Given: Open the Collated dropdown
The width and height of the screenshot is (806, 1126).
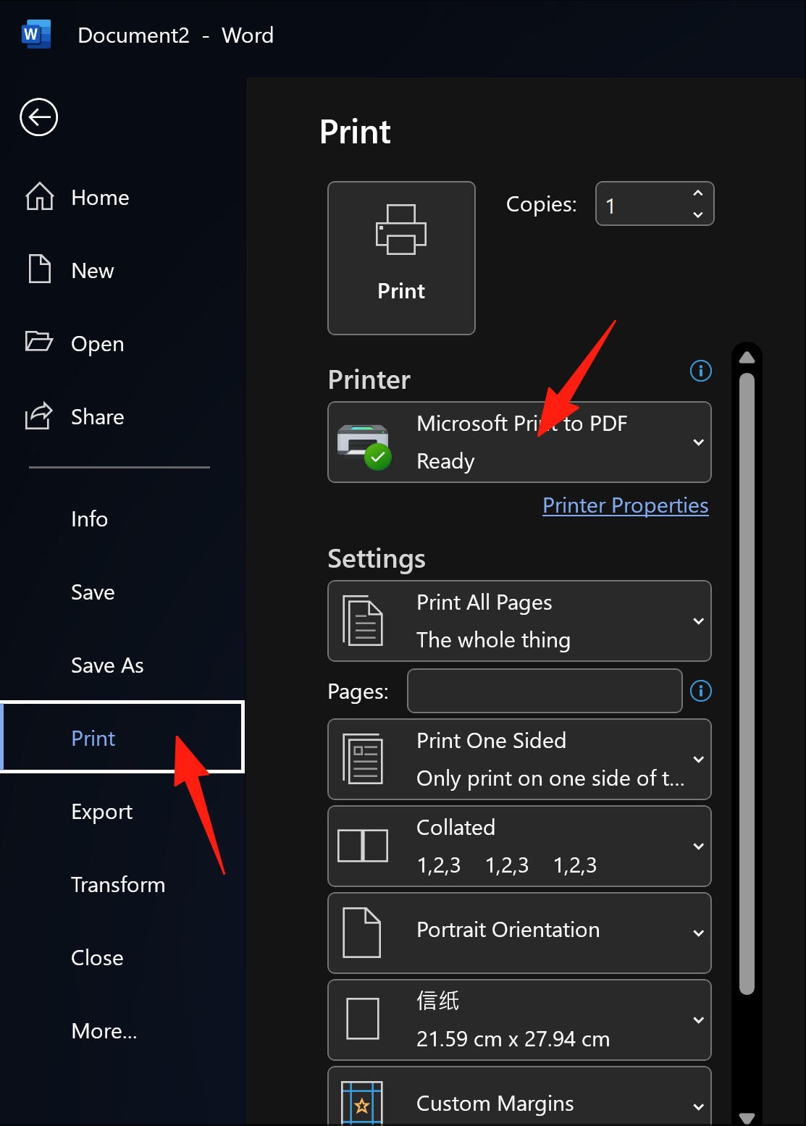Looking at the screenshot, I should pos(519,846).
